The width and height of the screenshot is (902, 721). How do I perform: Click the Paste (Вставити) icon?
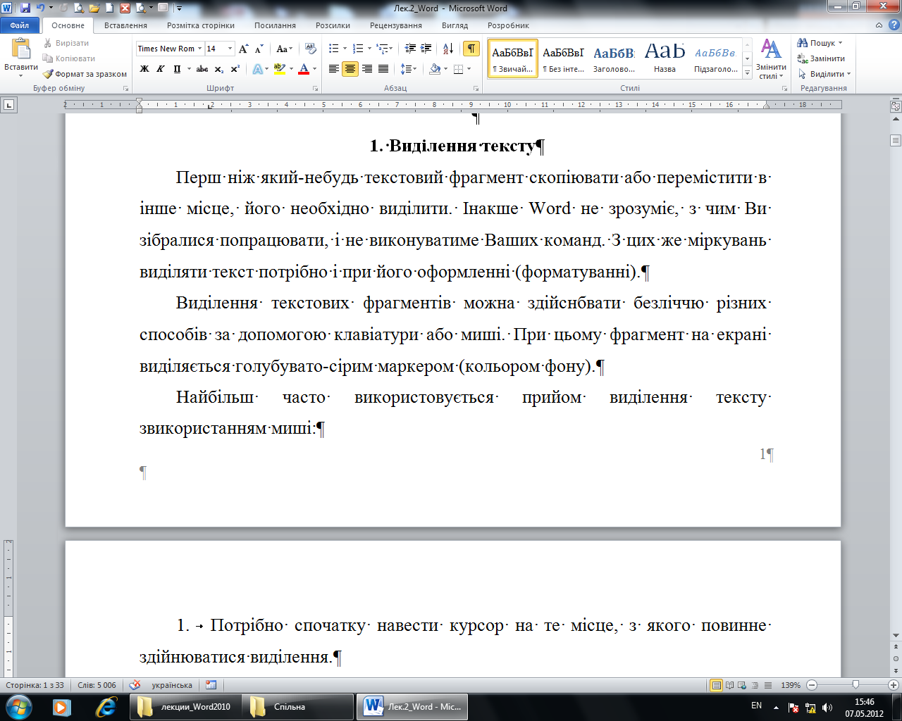pyautogui.click(x=21, y=49)
